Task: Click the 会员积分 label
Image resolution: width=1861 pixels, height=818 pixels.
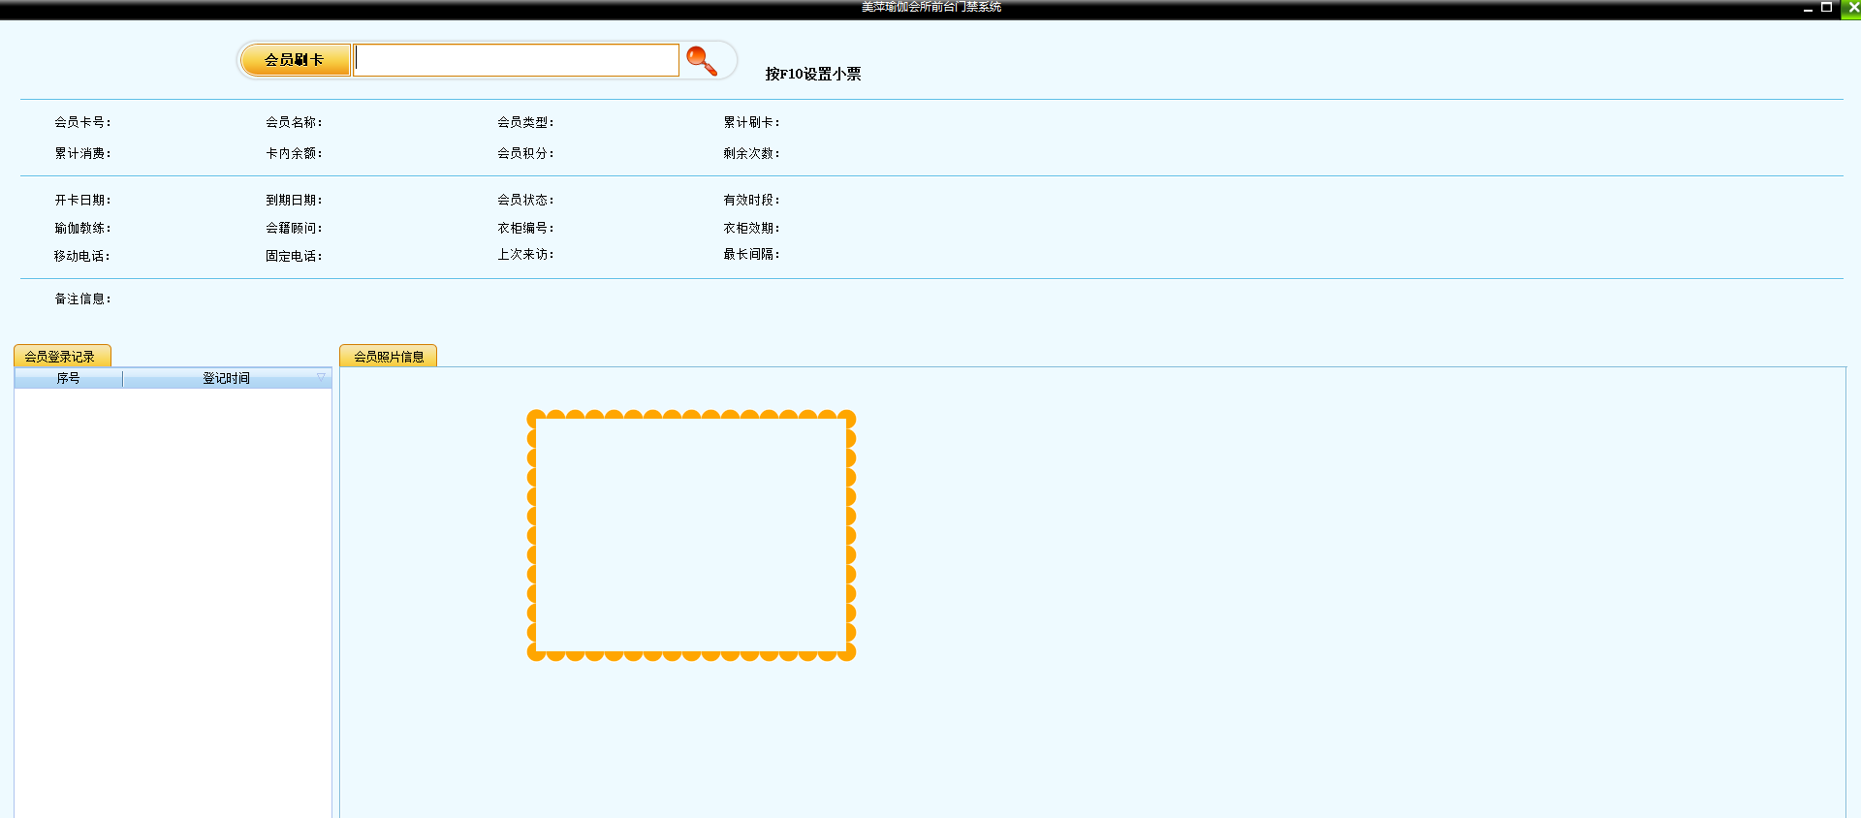Action: pos(525,153)
